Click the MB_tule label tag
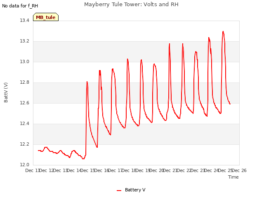The height and width of the screenshot is (198, 264). point(46,17)
